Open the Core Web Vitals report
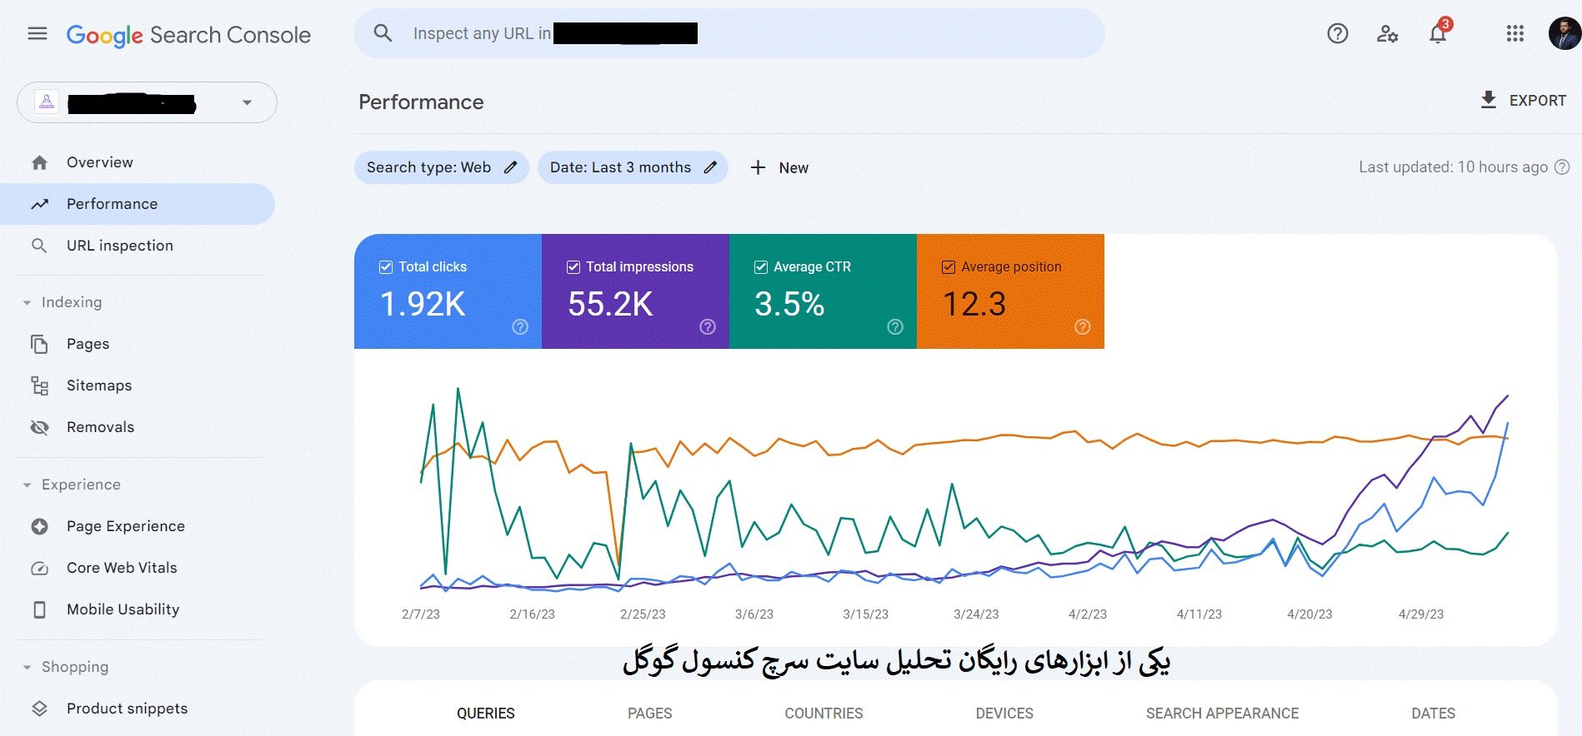The height and width of the screenshot is (736, 1582). (x=122, y=567)
